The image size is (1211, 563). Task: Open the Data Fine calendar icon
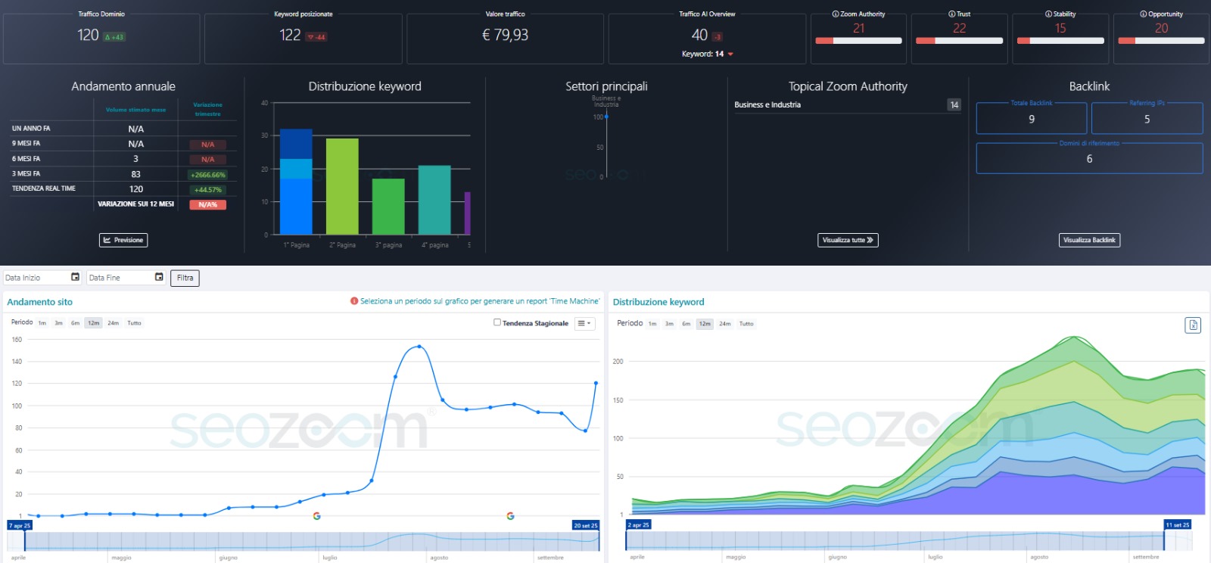point(159,278)
